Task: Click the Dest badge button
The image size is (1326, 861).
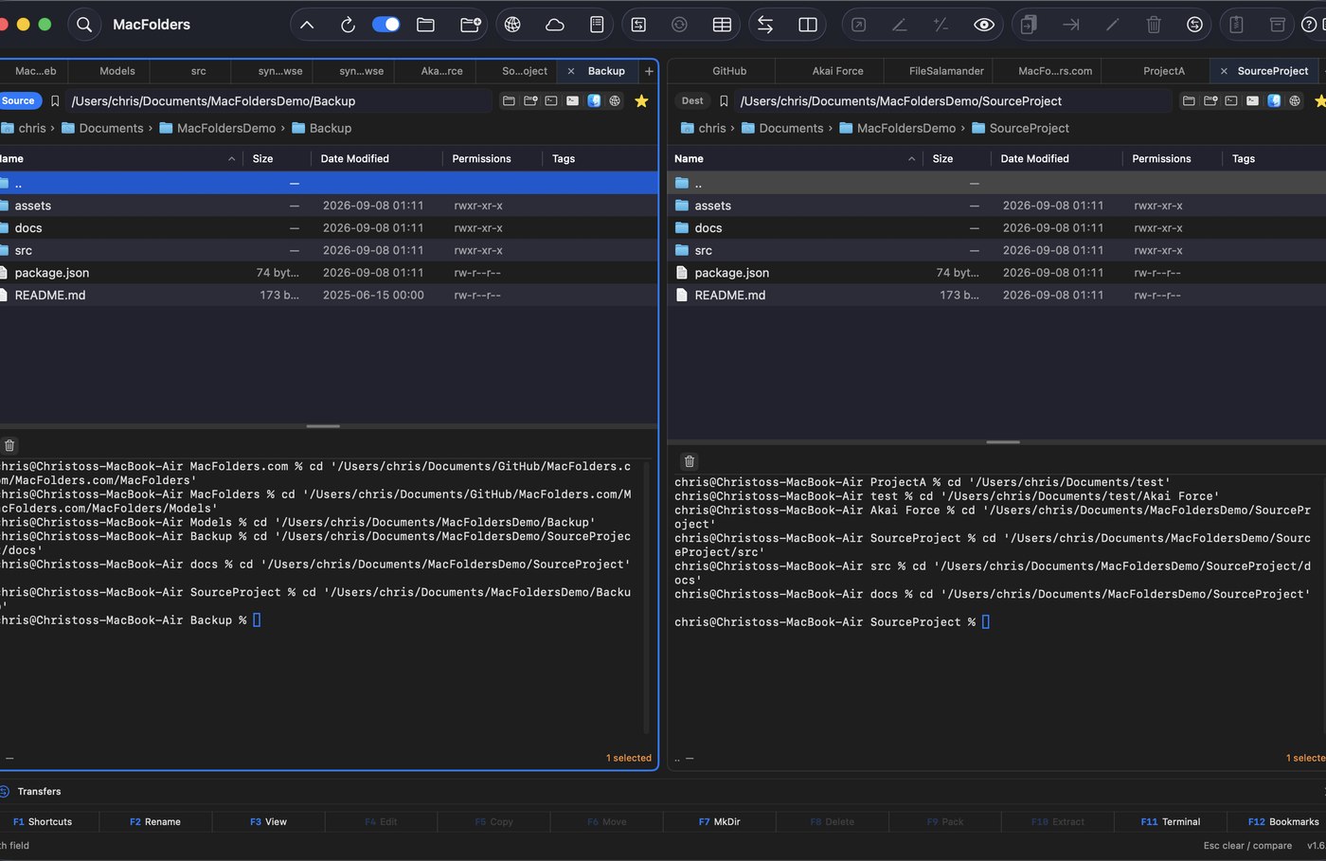Action: click(x=692, y=100)
